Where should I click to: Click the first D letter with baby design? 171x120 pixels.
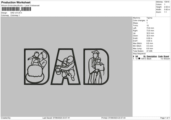pyautogui.click(x=37, y=67)
